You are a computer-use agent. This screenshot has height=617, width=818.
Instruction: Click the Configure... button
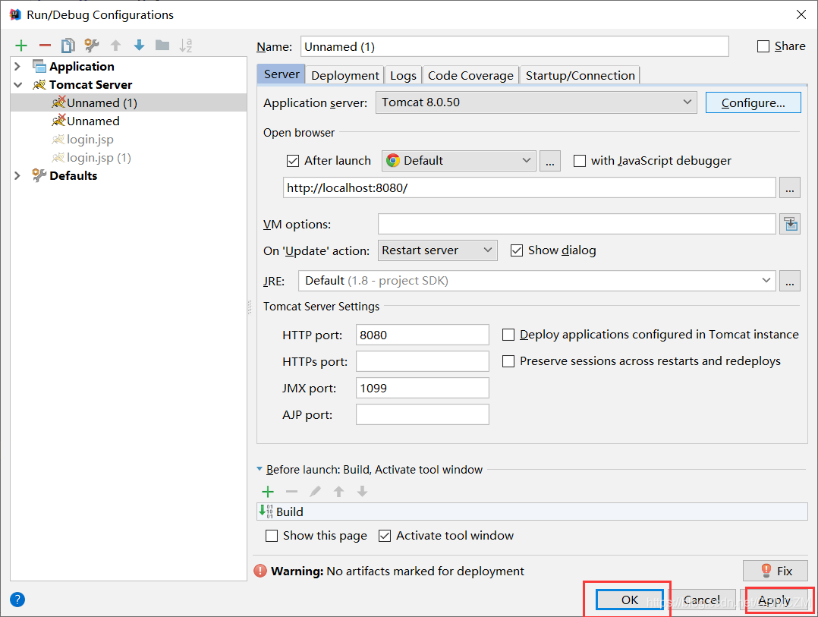tap(753, 102)
